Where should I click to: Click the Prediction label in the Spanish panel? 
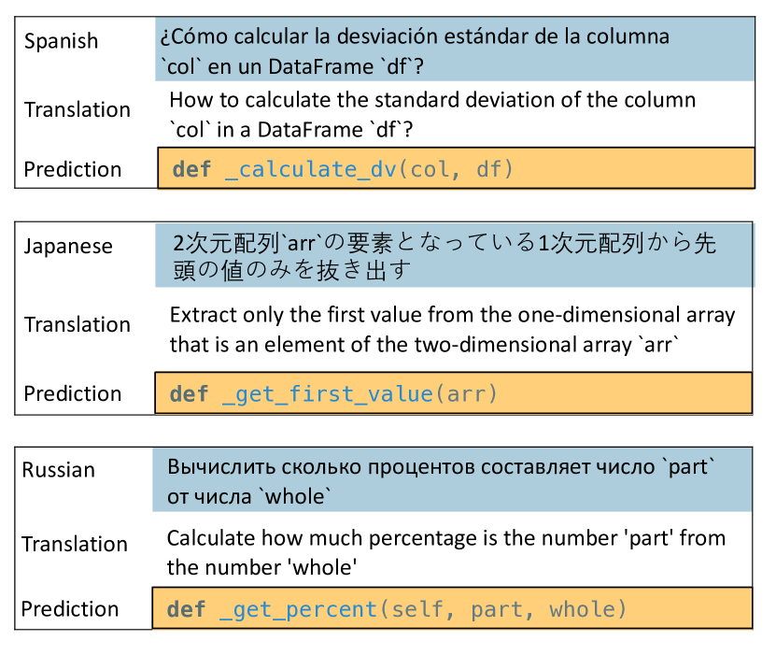click(73, 169)
